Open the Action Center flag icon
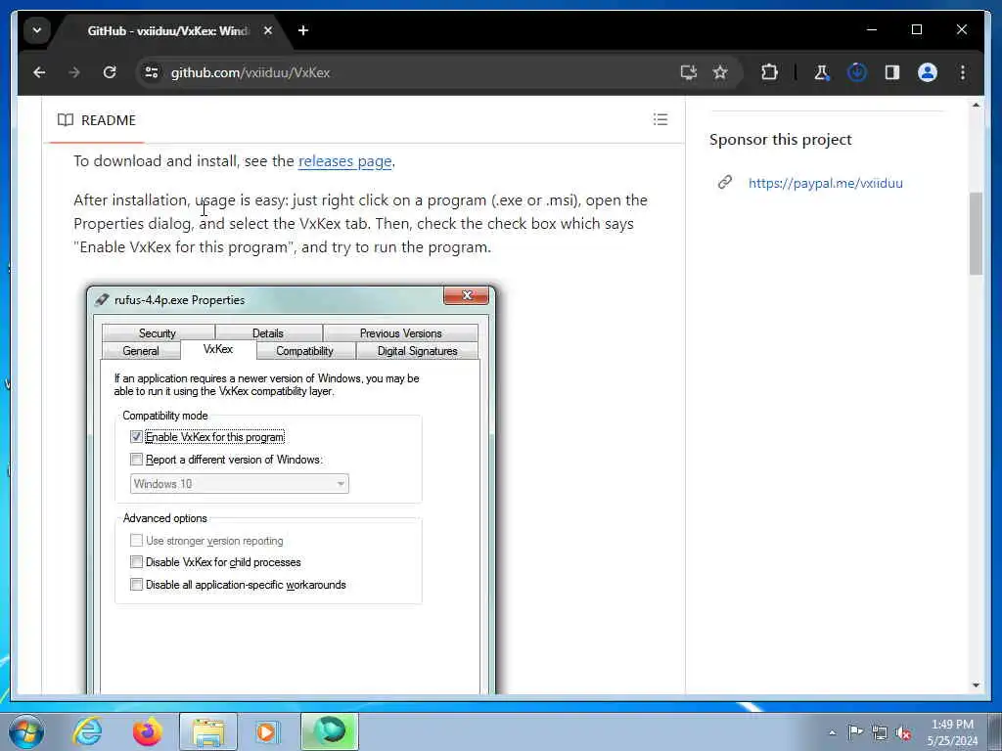1002x751 pixels. [855, 732]
